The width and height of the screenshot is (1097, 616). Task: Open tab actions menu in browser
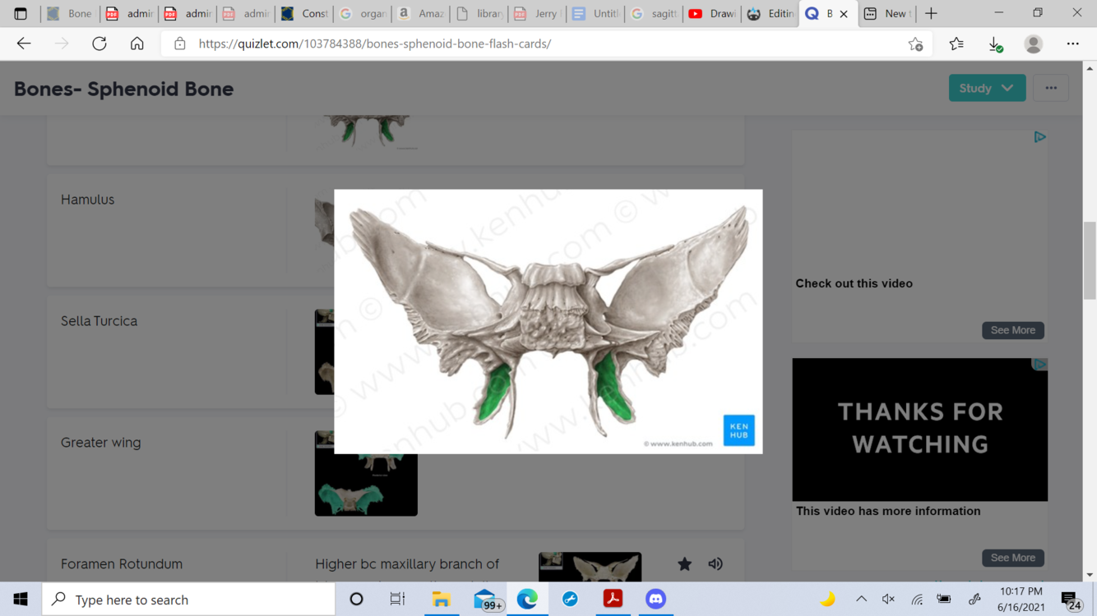[x=21, y=13]
